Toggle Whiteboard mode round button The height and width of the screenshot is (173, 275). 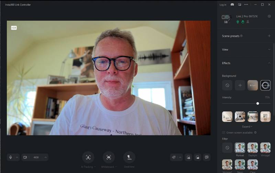coord(109,157)
